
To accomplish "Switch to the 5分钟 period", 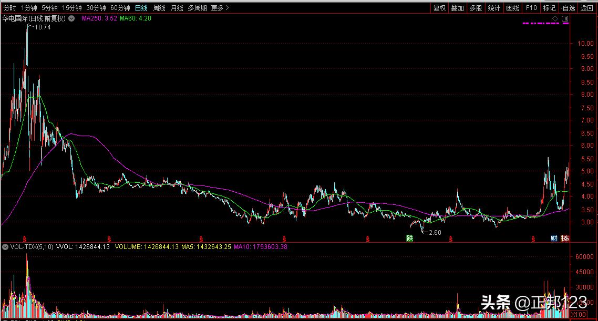I will point(49,8).
